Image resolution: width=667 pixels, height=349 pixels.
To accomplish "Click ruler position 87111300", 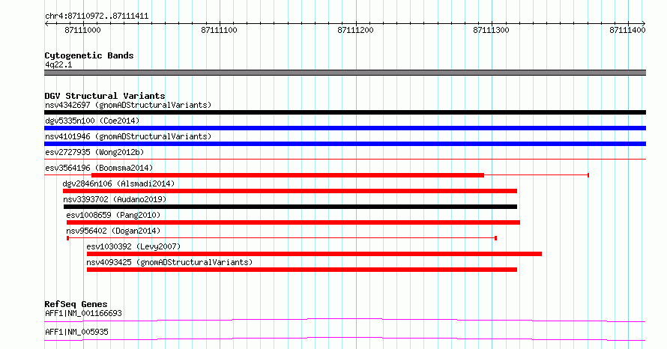I will pos(492,30).
